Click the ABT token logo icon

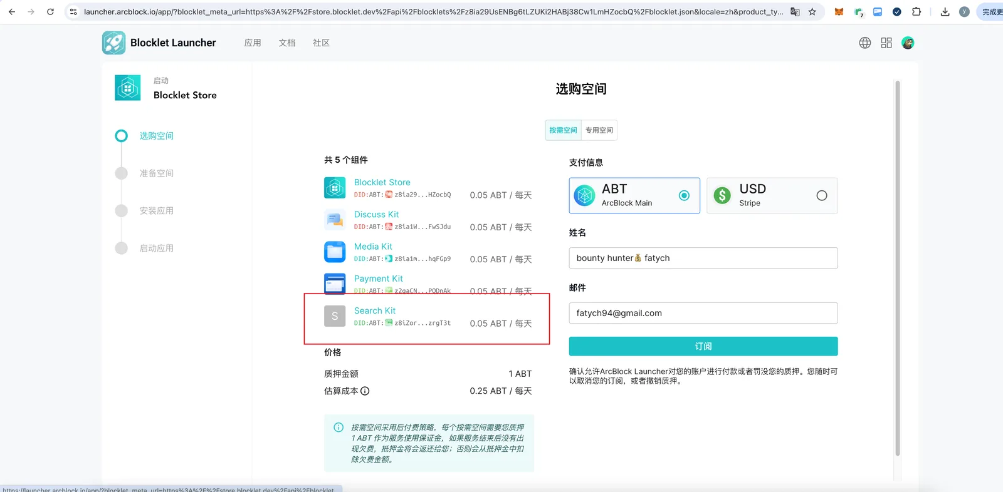585,195
